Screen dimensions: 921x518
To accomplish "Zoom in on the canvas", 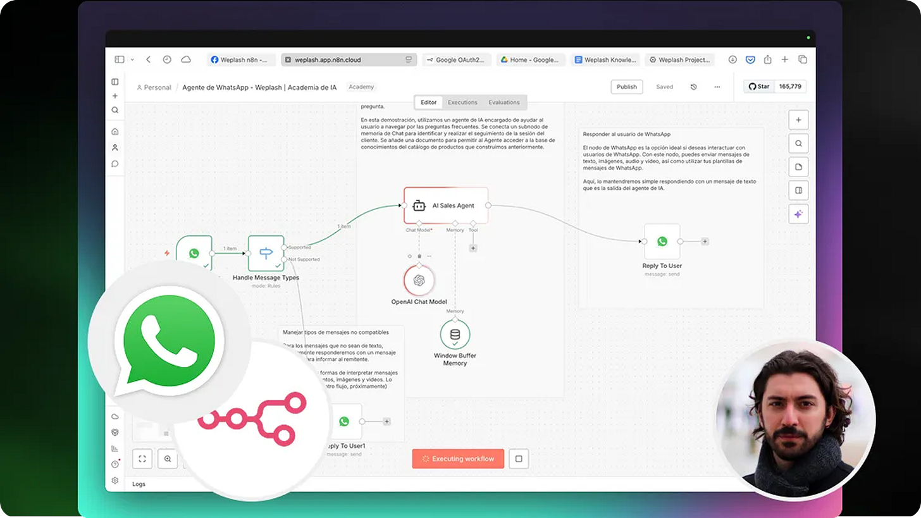I will pos(168,459).
